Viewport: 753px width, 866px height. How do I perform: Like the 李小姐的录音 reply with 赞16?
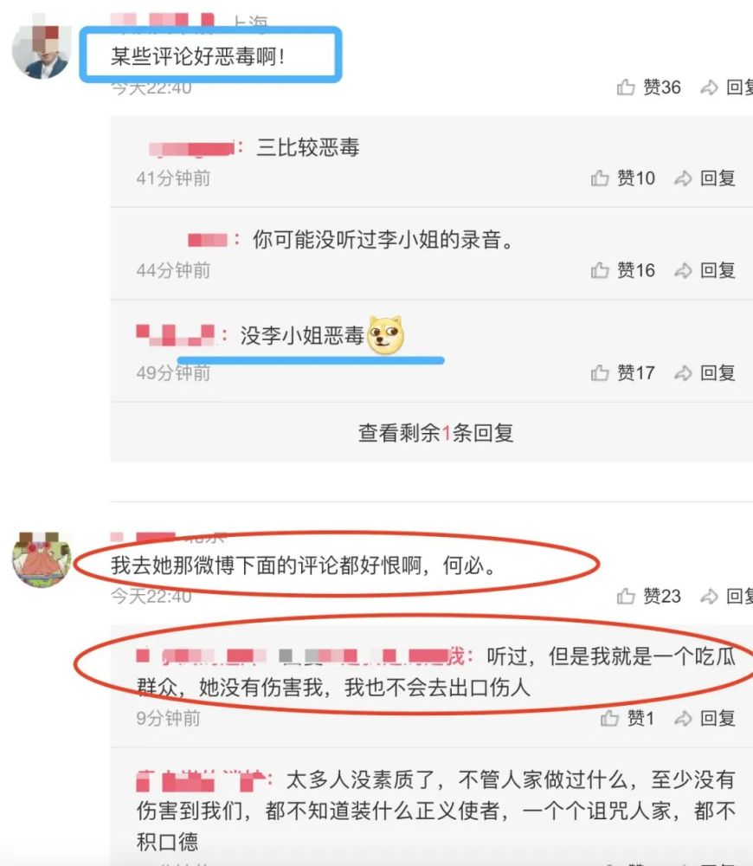coord(622,270)
